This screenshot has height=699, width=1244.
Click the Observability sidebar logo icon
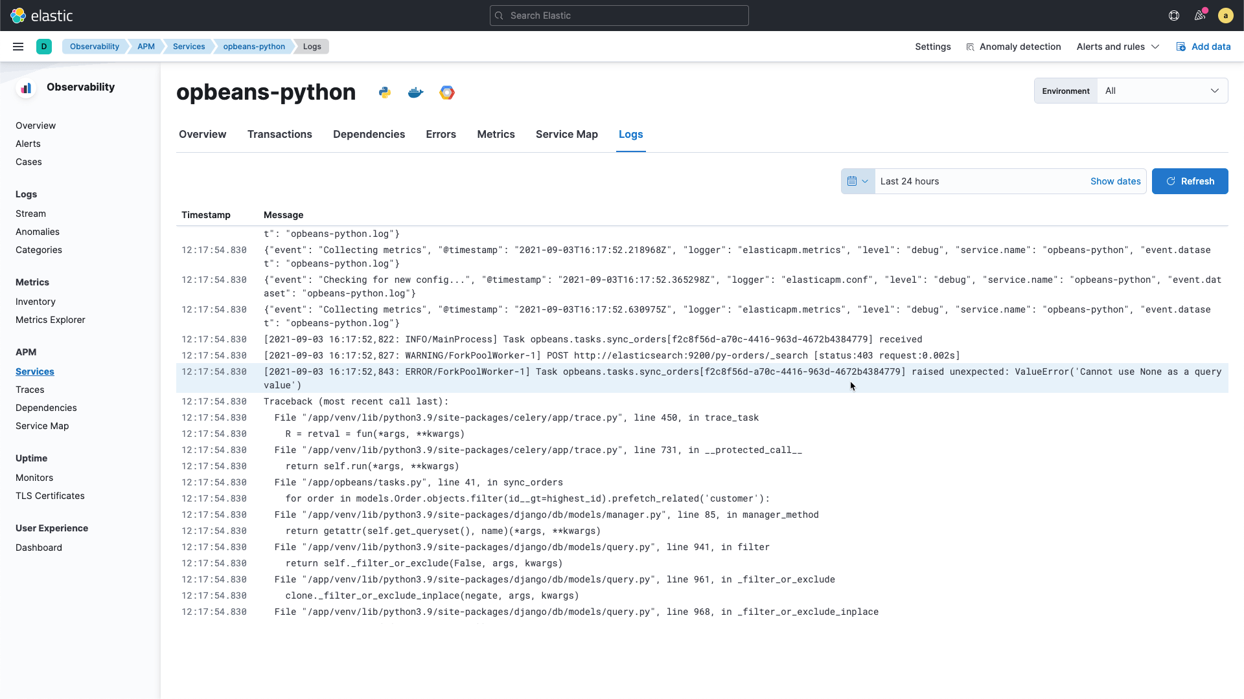26,88
